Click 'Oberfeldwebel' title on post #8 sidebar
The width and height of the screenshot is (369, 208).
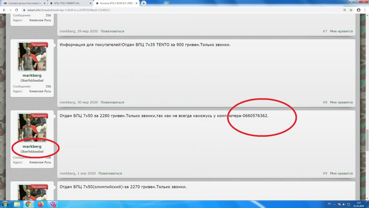[x=32, y=81]
